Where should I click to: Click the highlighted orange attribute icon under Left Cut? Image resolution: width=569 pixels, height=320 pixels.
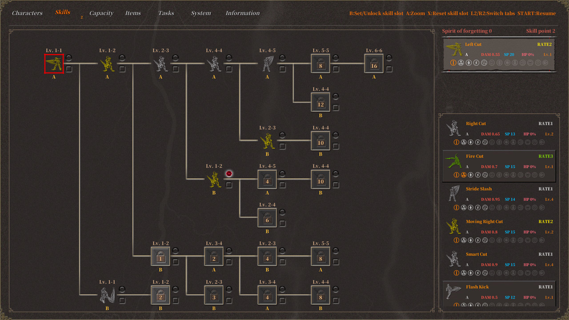point(453,63)
